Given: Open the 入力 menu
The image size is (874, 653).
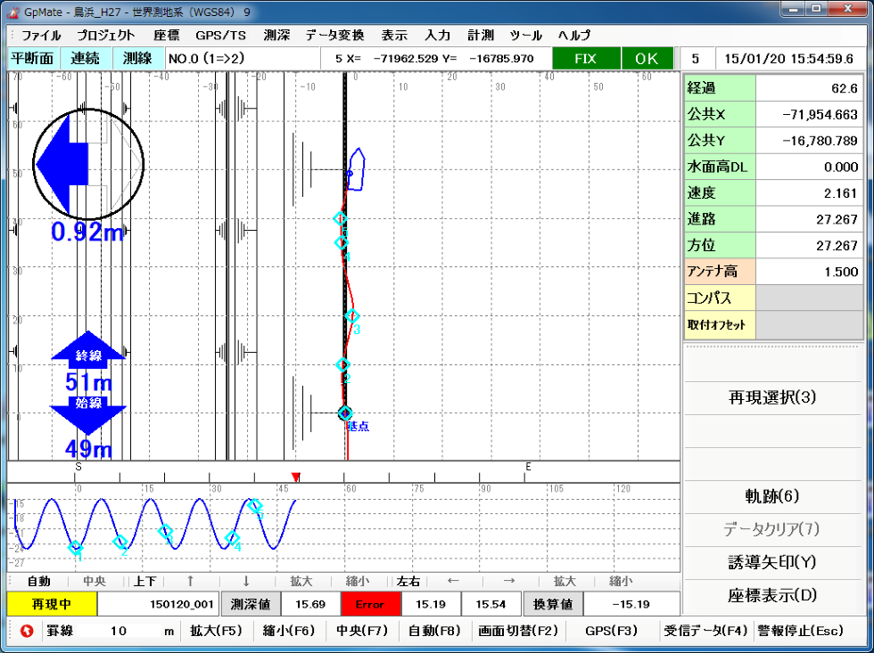Looking at the screenshot, I should coord(437,36).
